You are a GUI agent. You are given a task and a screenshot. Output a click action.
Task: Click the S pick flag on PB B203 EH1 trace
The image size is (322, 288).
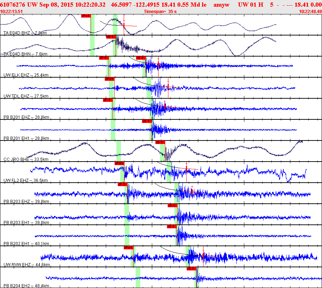[x=172, y=205]
